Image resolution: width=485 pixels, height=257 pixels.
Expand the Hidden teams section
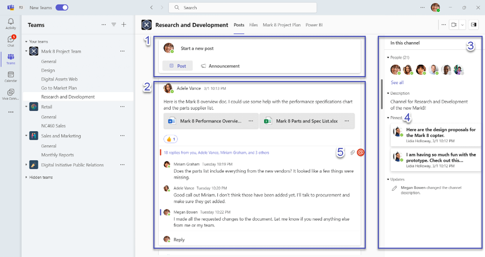(26, 177)
